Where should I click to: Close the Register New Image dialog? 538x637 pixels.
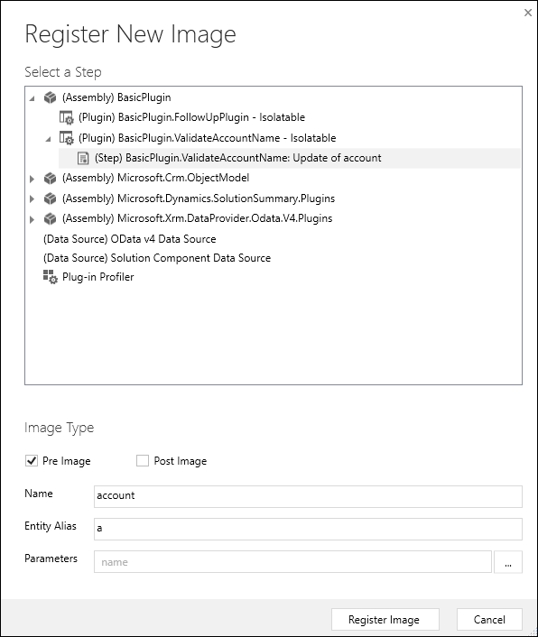pyautogui.click(x=528, y=13)
